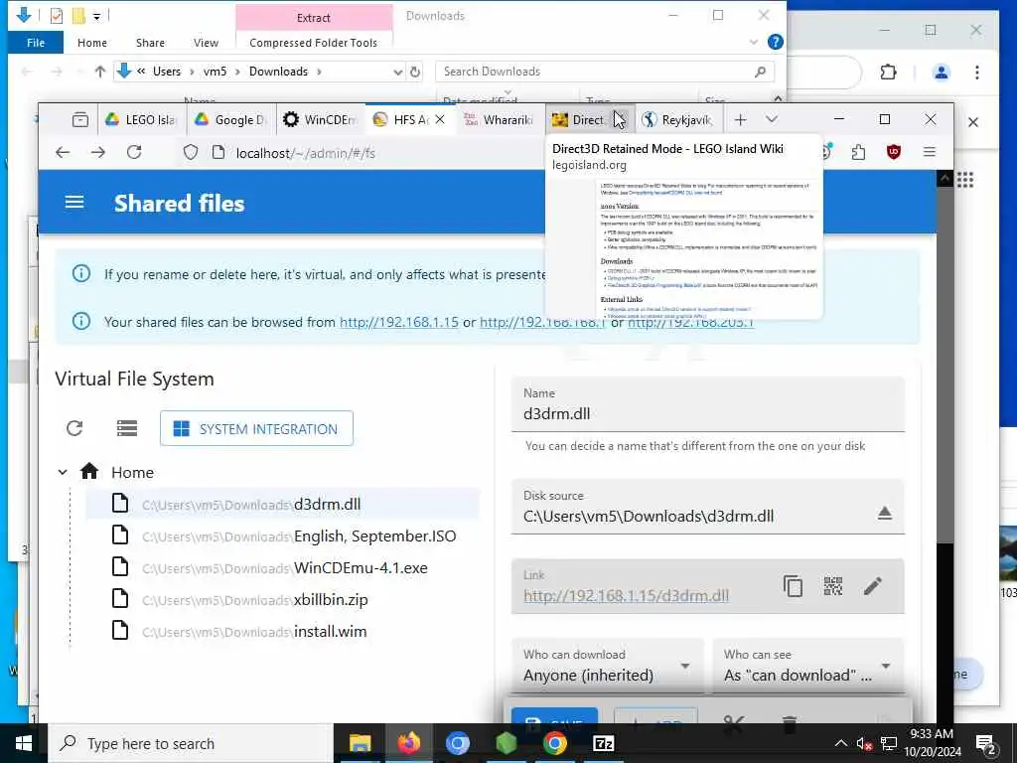Open Compressed Folder Tools tab in Explorer
This screenshot has width=1017, height=763.
pyautogui.click(x=313, y=43)
